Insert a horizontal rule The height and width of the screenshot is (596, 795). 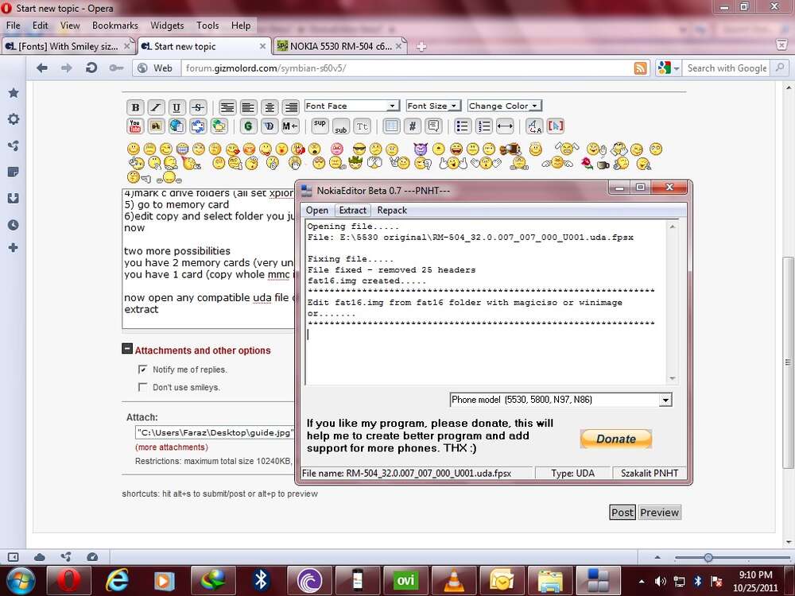click(505, 126)
